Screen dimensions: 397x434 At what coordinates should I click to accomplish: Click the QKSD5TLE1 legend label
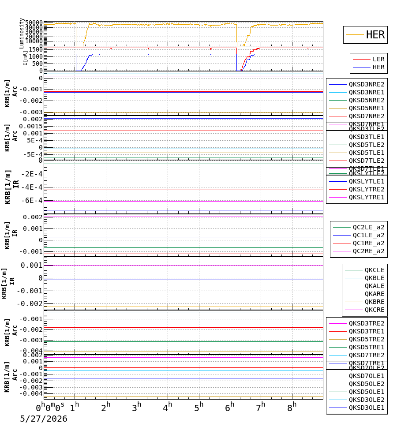(x=366, y=153)
